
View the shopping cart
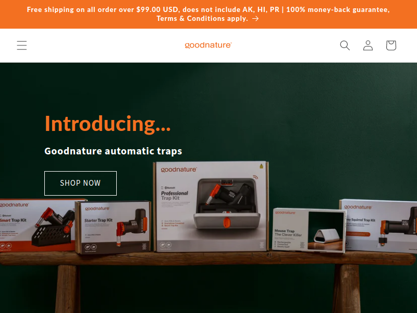pyautogui.click(x=391, y=45)
